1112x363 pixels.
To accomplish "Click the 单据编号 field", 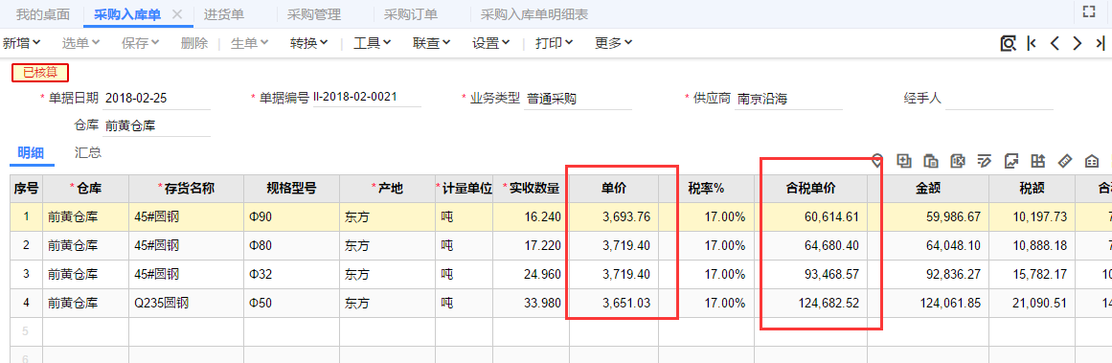I will coord(367,97).
